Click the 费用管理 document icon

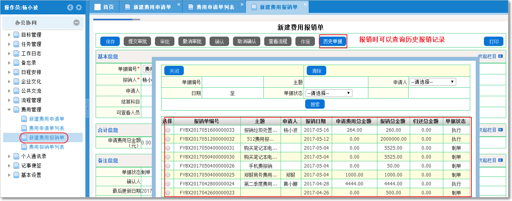pyautogui.click(x=16, y=109)
